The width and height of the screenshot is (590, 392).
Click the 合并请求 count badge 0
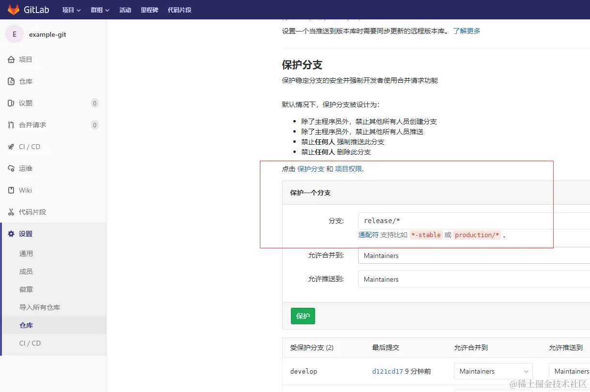(95, 125)
